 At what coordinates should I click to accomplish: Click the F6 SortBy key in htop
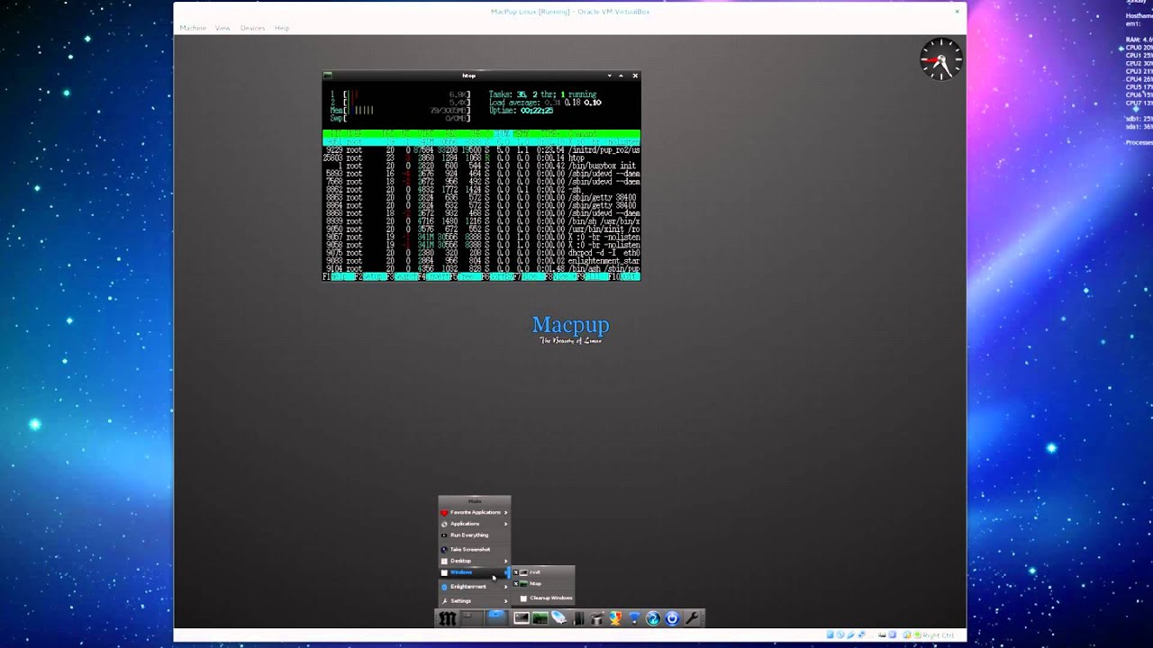(498, 277)
